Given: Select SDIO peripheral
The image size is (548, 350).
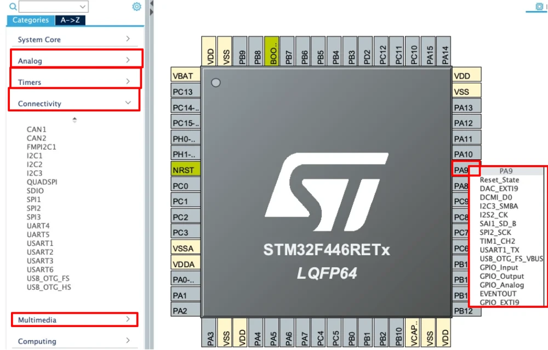Looking at the screenshot, I should point(35,191).
